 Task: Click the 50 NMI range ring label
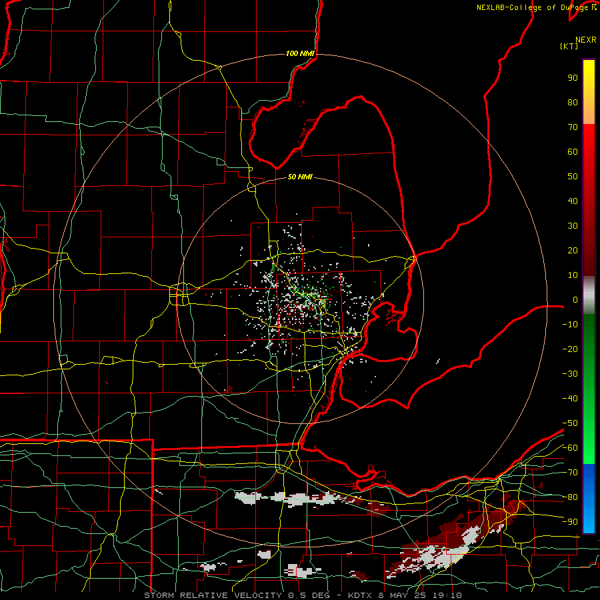click(300, 177)
